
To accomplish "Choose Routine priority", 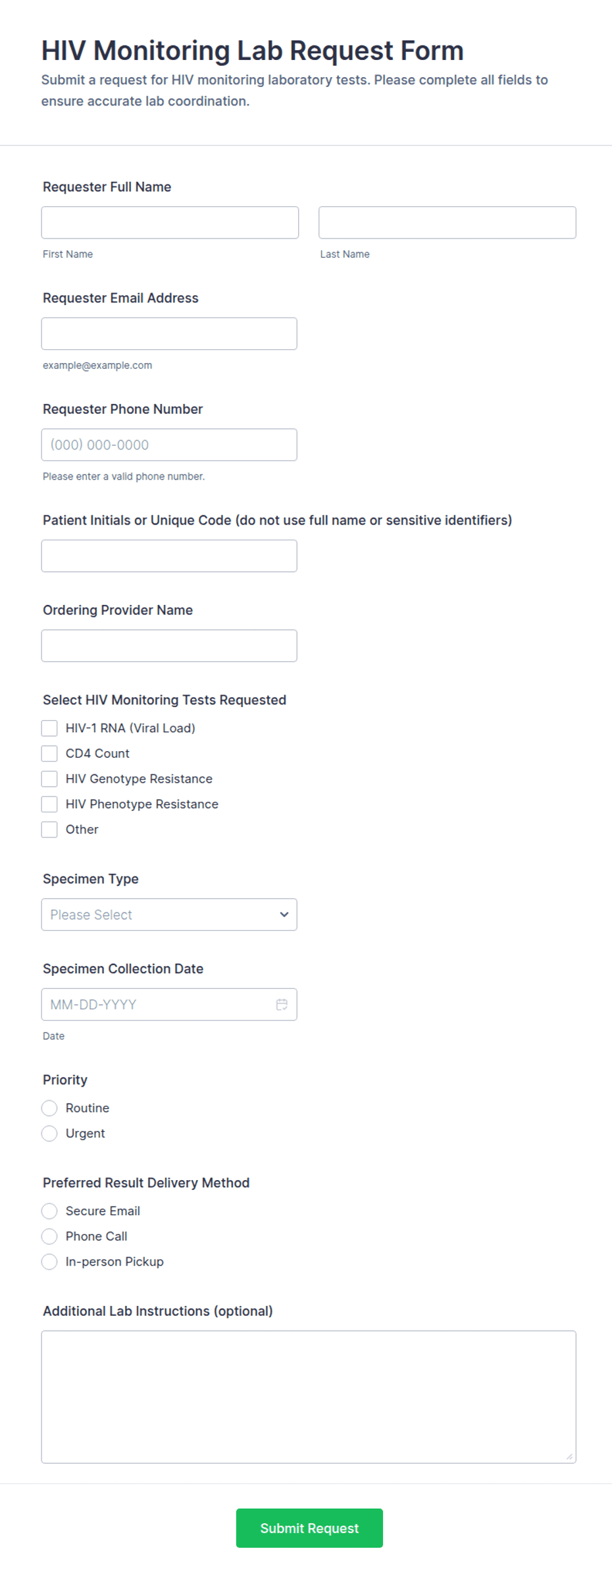I will coord(49,1108).
